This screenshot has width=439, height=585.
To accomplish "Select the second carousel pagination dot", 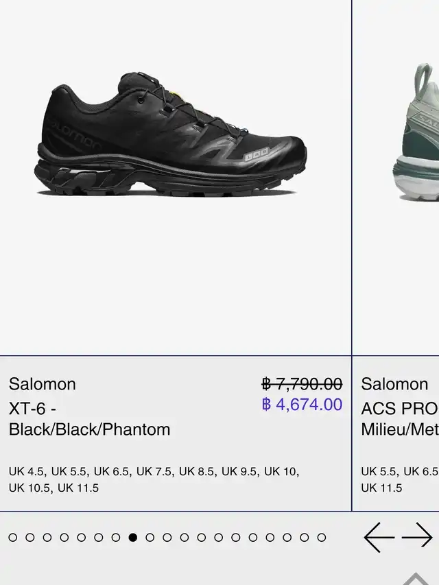I will [x=30, y=537].
